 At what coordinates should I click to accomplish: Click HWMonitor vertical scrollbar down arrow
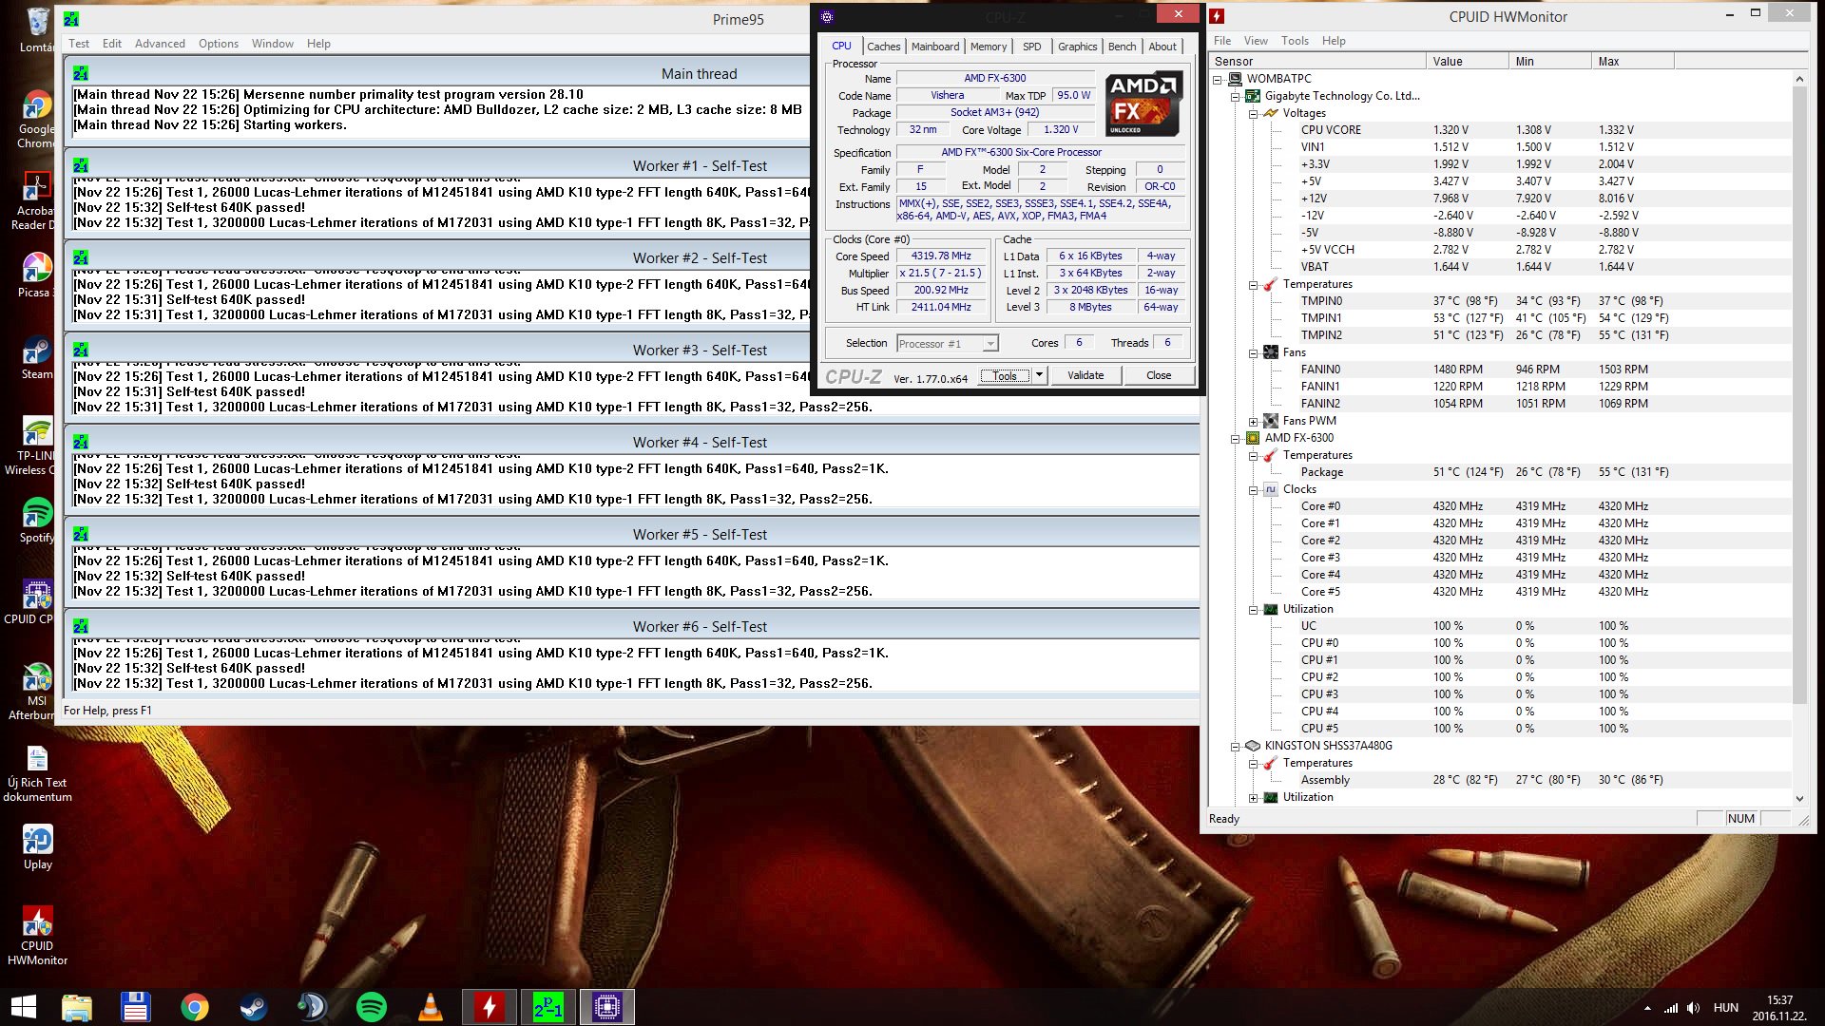pos(1799,799)
